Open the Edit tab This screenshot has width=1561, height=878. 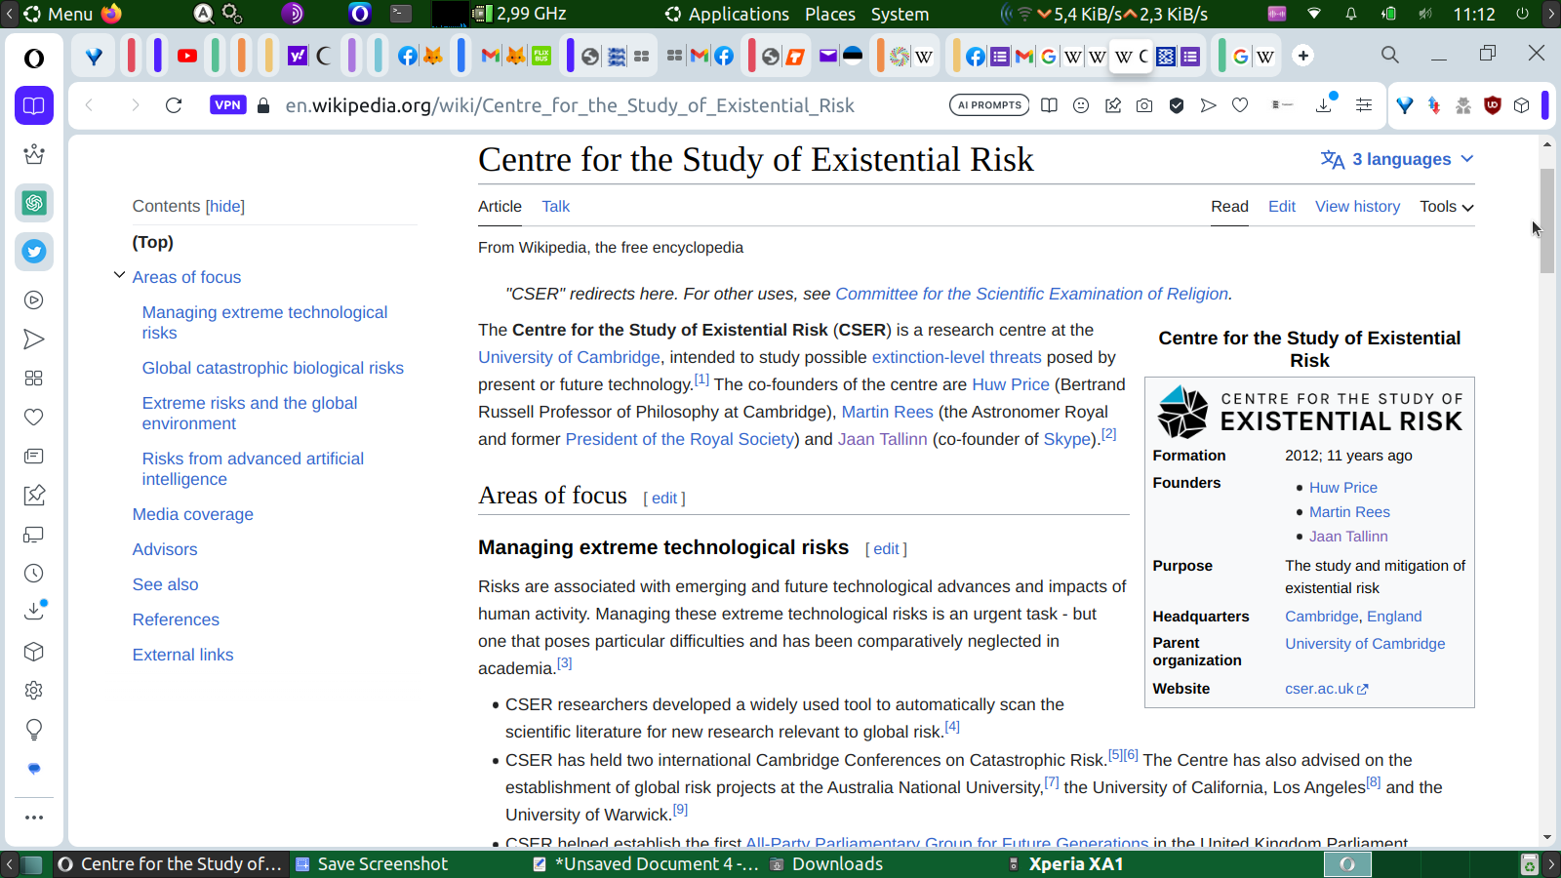[x=1282, y=207]
